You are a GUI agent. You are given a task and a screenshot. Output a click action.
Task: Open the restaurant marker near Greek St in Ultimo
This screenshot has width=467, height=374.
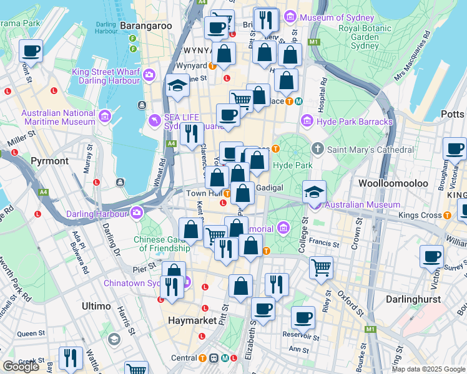point(71,360)
